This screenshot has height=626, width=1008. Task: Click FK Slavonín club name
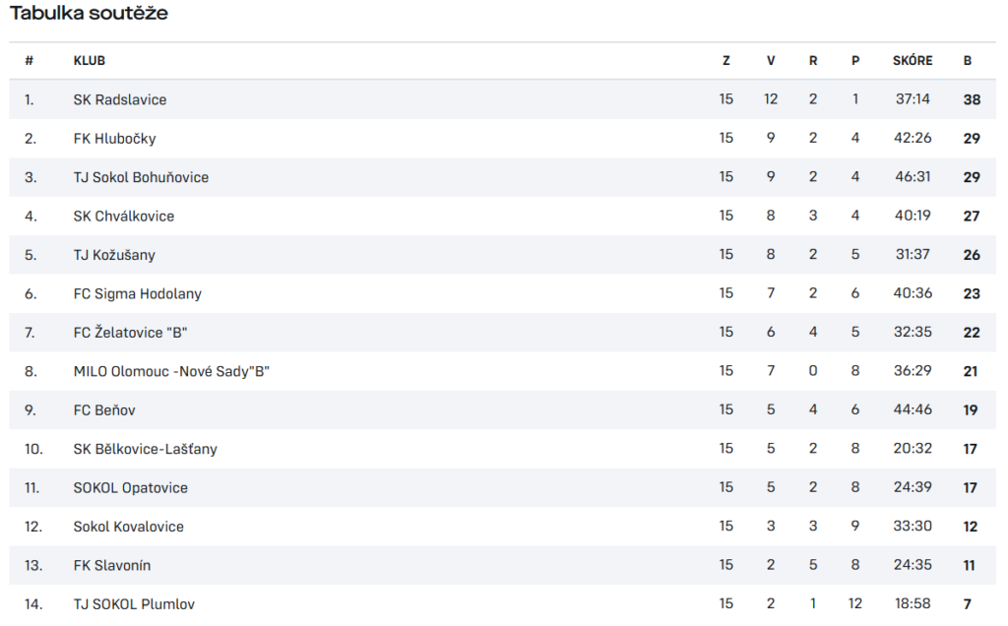pos(112,566)
